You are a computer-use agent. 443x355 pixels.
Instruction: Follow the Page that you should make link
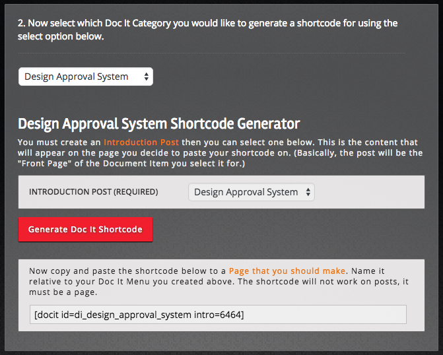287,271
